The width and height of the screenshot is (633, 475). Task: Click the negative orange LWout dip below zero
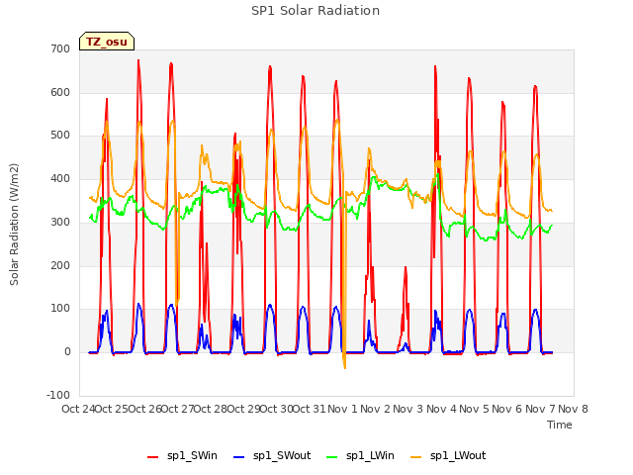(x=344, y=361)
